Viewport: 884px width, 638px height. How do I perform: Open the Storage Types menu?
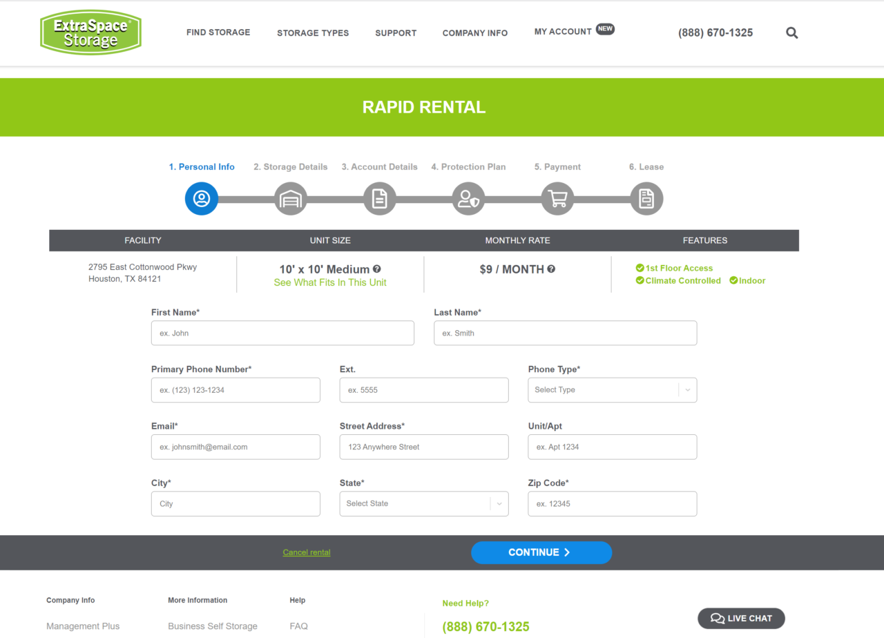(x=313, y=32)
